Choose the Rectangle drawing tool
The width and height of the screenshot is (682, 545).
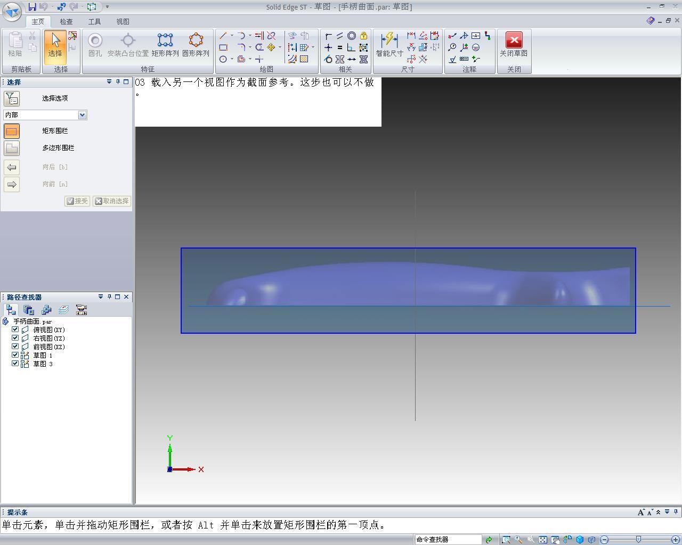click(x=223, y=47)
